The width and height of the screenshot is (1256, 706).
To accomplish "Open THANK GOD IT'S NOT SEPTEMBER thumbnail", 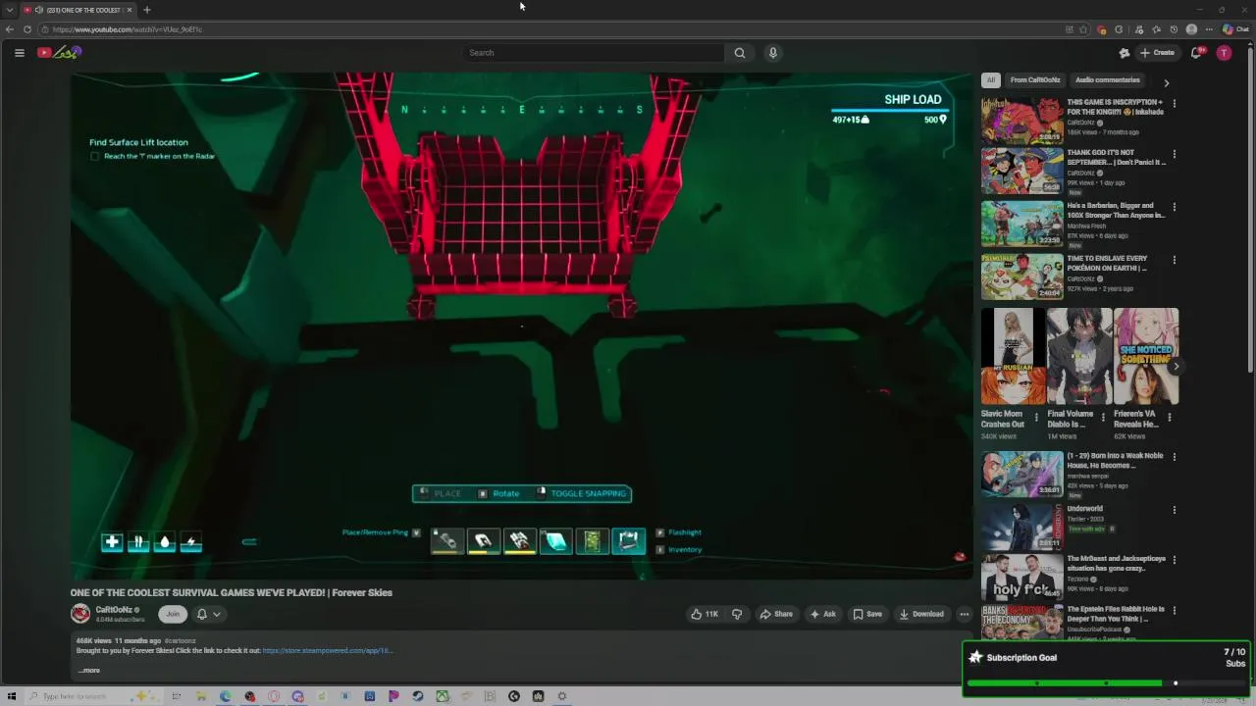I will click(x=1021, y=172).
